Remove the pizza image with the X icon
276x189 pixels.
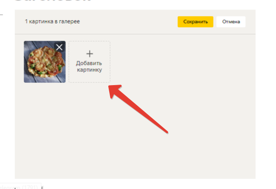59,47
